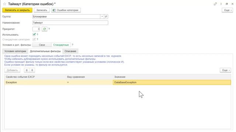Open the Блокировки group item icon
This screenshot has width=236, height=132.
tap(106, 16)
